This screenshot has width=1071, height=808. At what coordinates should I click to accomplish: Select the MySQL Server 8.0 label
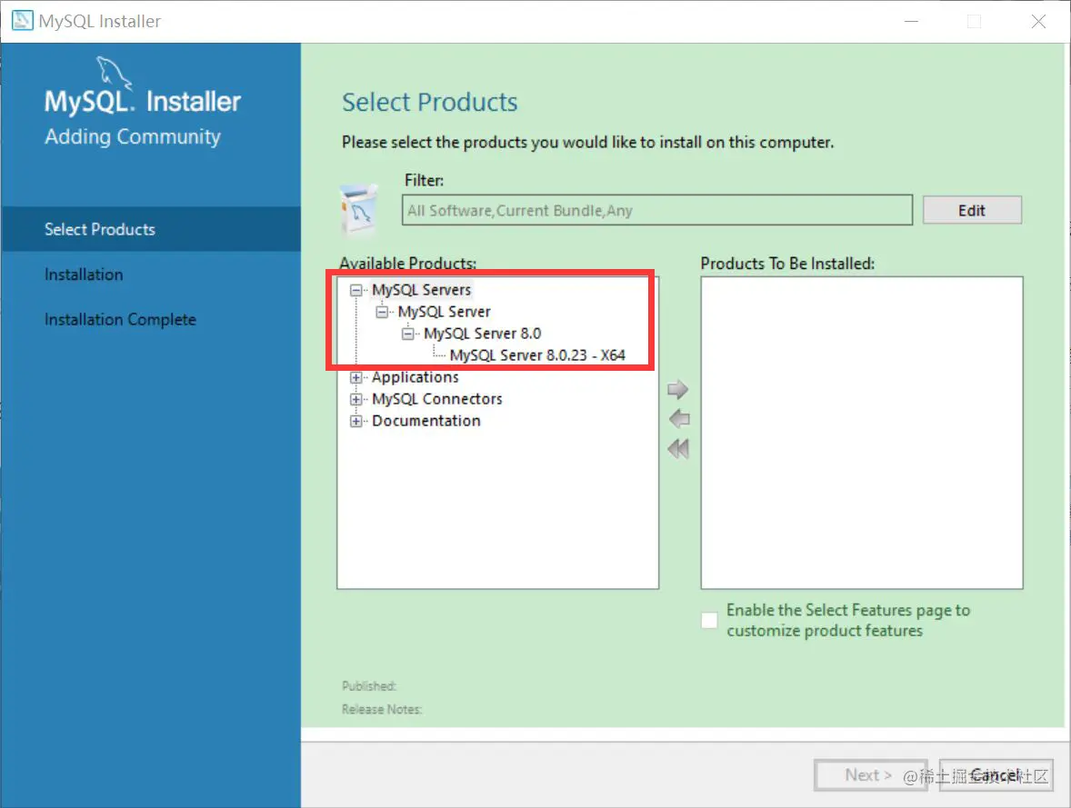coord(482,334)
